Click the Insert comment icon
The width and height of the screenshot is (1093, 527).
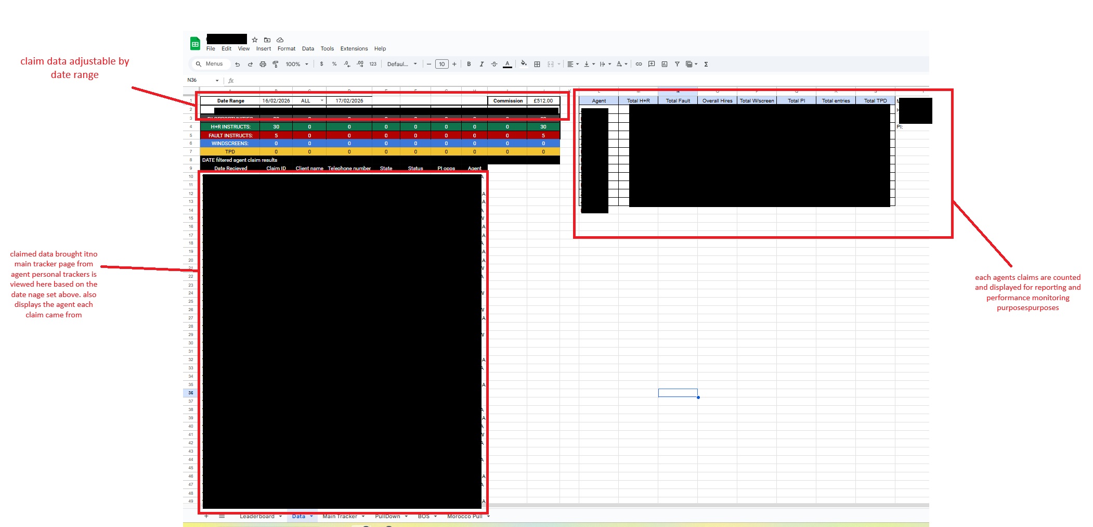click(x=651, y=64)
